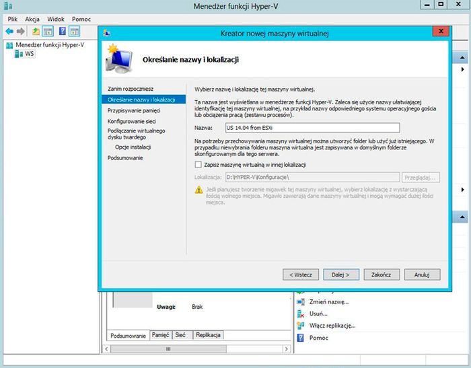Click the Hyper-V Manager title bar icon
This screenshot has height=368, width=471.
pyautogui.click(x=8, y=5)
